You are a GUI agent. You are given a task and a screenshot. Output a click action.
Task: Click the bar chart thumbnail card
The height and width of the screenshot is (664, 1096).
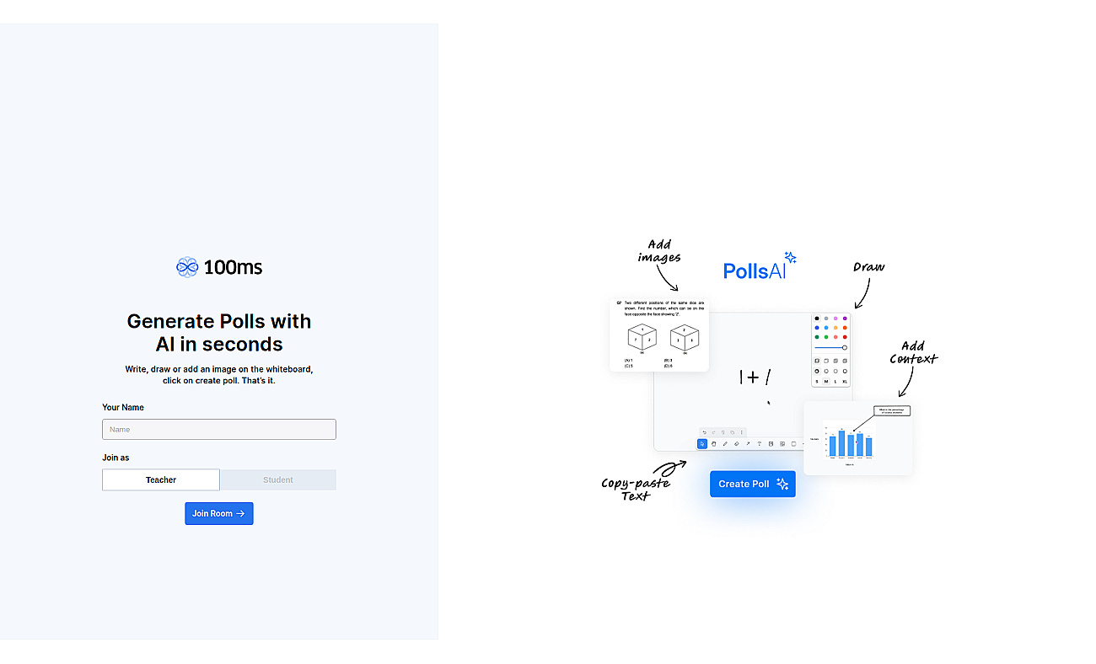click(x=857, y=437)
